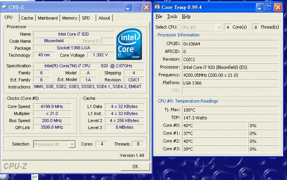Click the Threads count field in CPU-Z
287x180 pixels.
(x=138, y=144)
